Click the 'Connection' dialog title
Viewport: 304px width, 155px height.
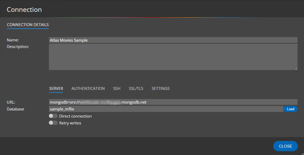pyautogui.click(x=24, y=9)
